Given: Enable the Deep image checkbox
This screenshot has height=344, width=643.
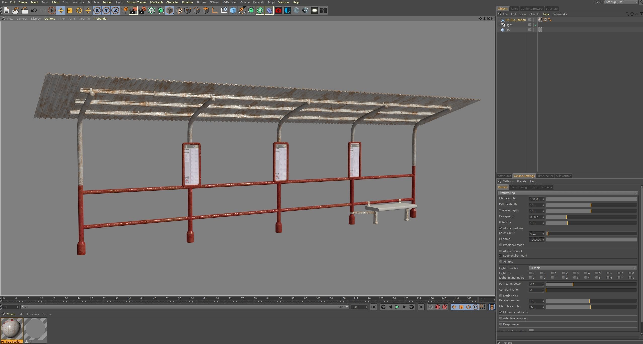Looking at the screenshot, I should click(x=501, y=324).
